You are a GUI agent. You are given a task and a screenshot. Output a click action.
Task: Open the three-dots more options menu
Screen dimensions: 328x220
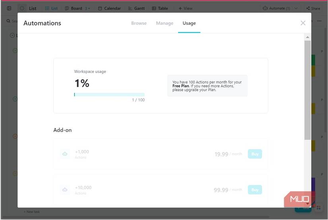(319, 21)
